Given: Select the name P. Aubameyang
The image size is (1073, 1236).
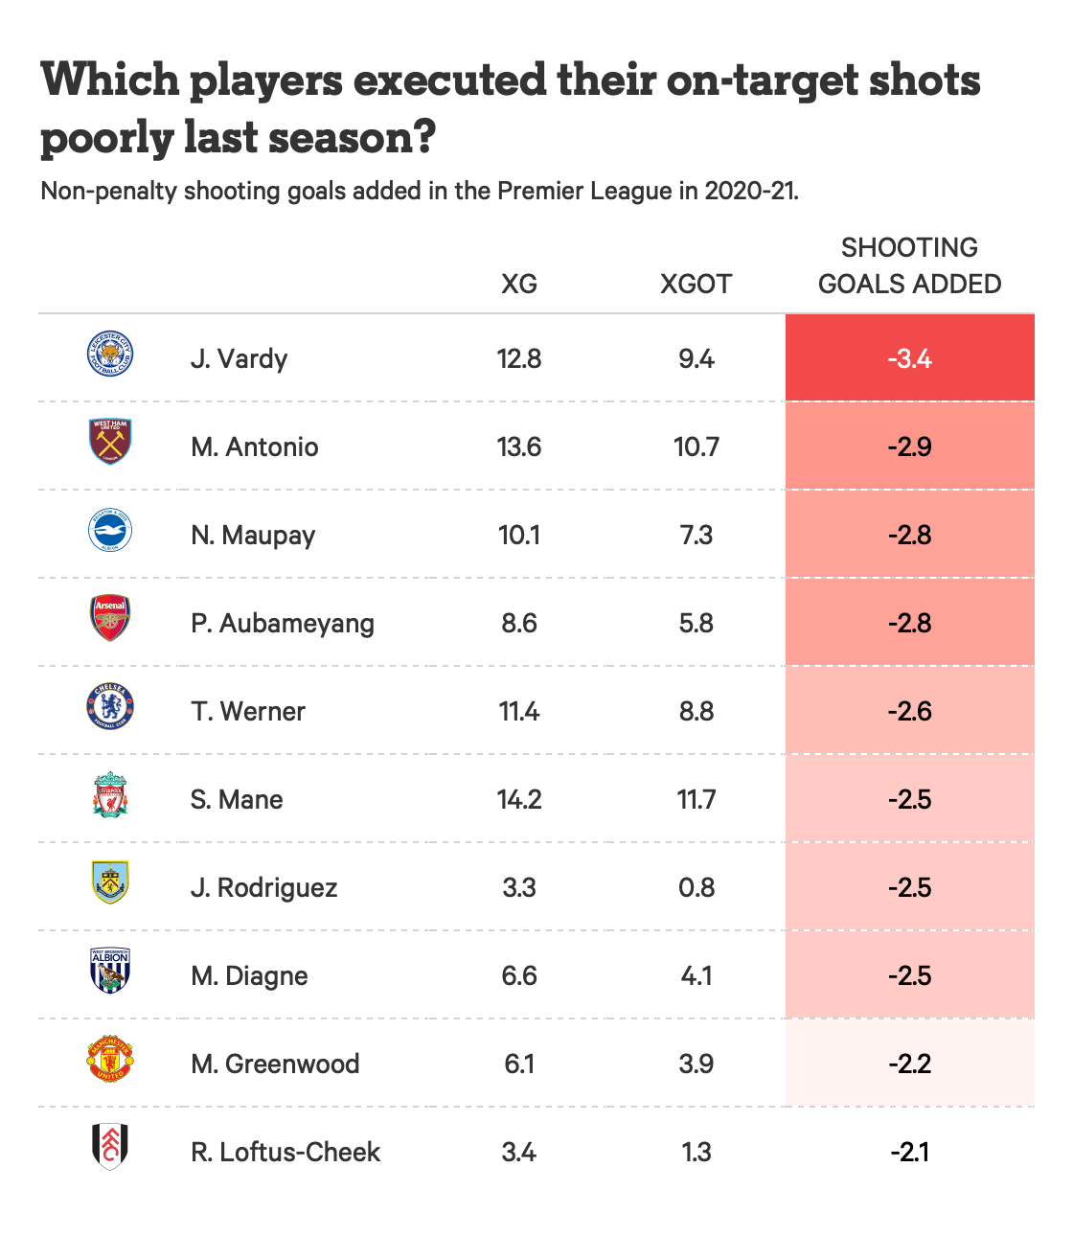Looking at the screenshot, I should (283, 624).
